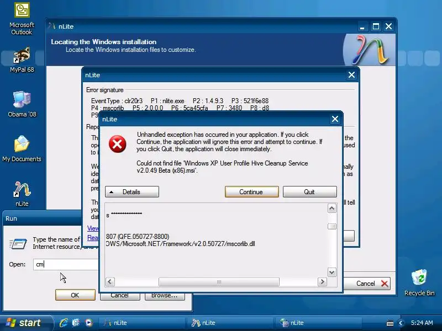Close the unhandled exception dialog

335,119
